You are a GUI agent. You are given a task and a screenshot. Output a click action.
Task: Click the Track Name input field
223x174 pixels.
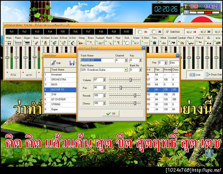click(x=97, y=60)
